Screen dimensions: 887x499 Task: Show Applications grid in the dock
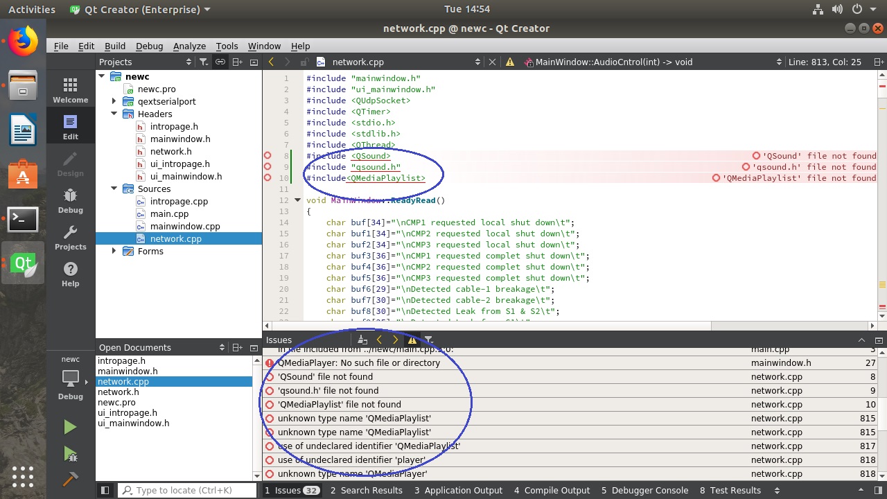[x=23, y=477]
